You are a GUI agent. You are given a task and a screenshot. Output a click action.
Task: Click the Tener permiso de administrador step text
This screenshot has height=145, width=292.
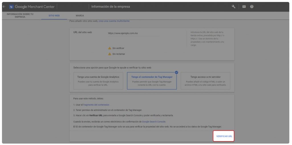point(108,110)
